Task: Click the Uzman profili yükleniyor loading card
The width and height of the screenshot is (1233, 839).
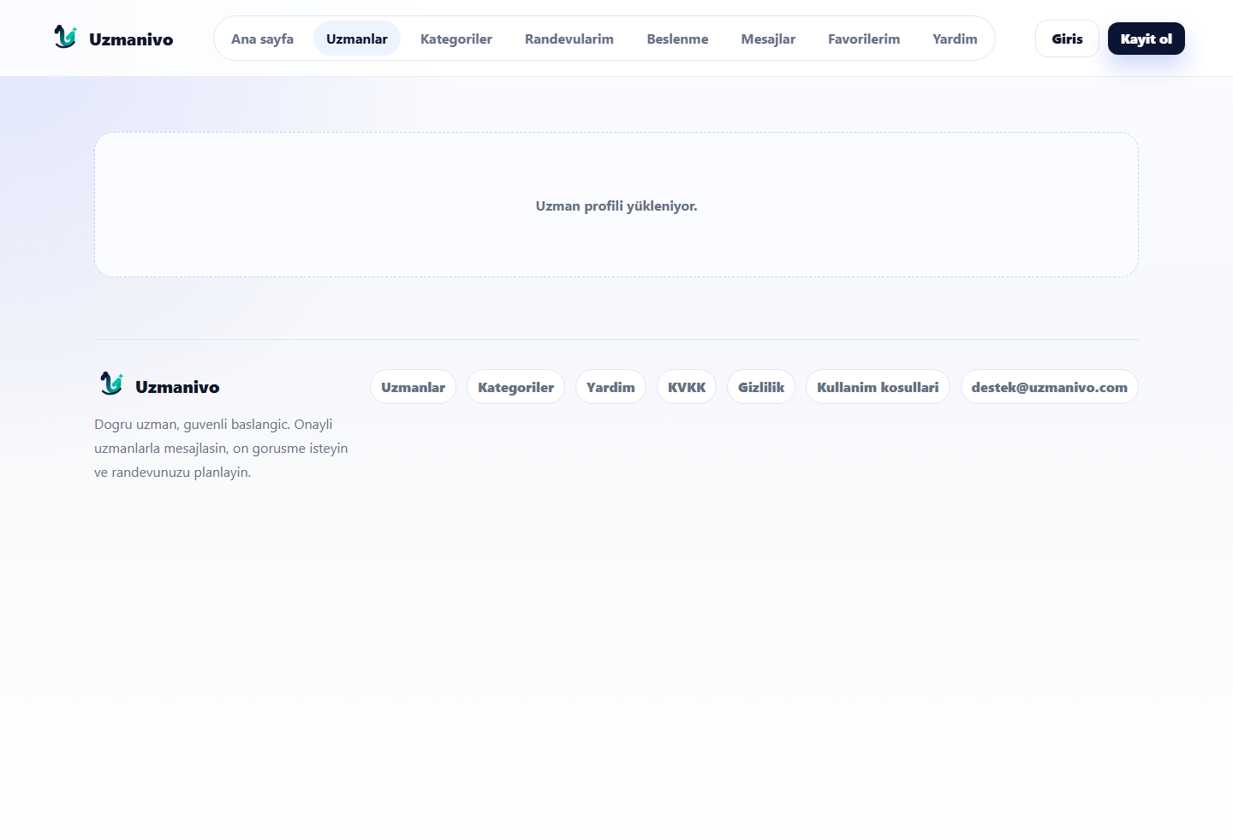Action: click(x=616, y=205)
